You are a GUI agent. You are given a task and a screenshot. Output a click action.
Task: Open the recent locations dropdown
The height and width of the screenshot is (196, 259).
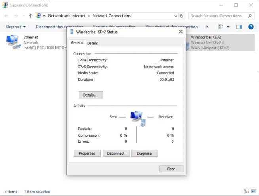tap(24, 16)
